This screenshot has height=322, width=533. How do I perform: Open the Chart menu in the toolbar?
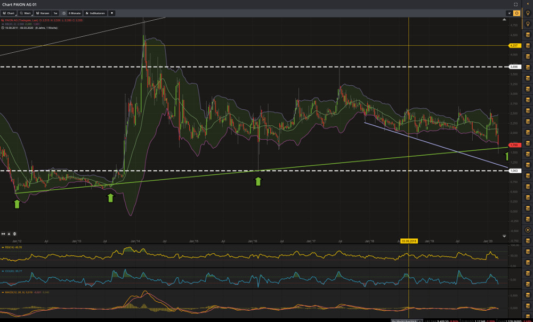(x=9, y=13)
